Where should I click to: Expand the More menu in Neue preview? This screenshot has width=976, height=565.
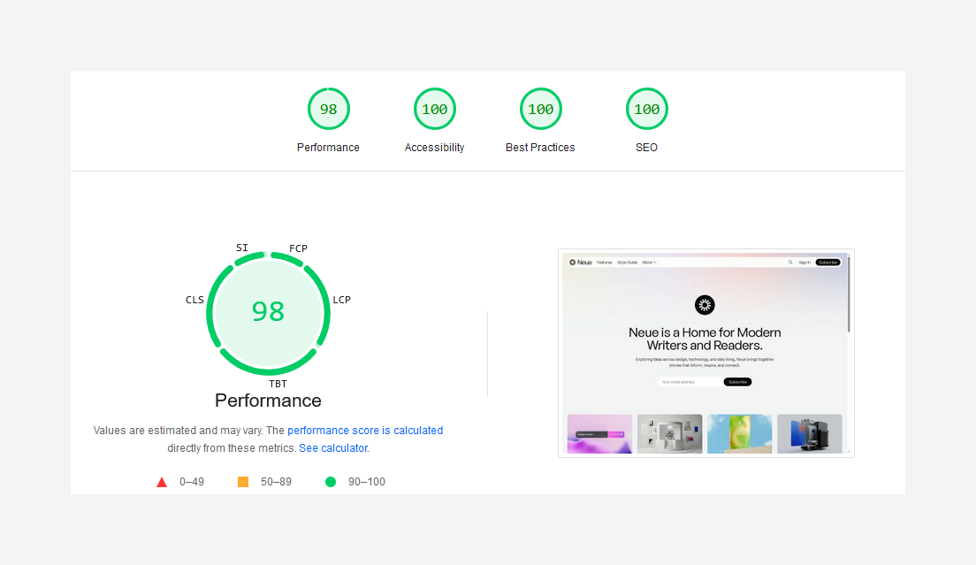click(x=649, y=263)
